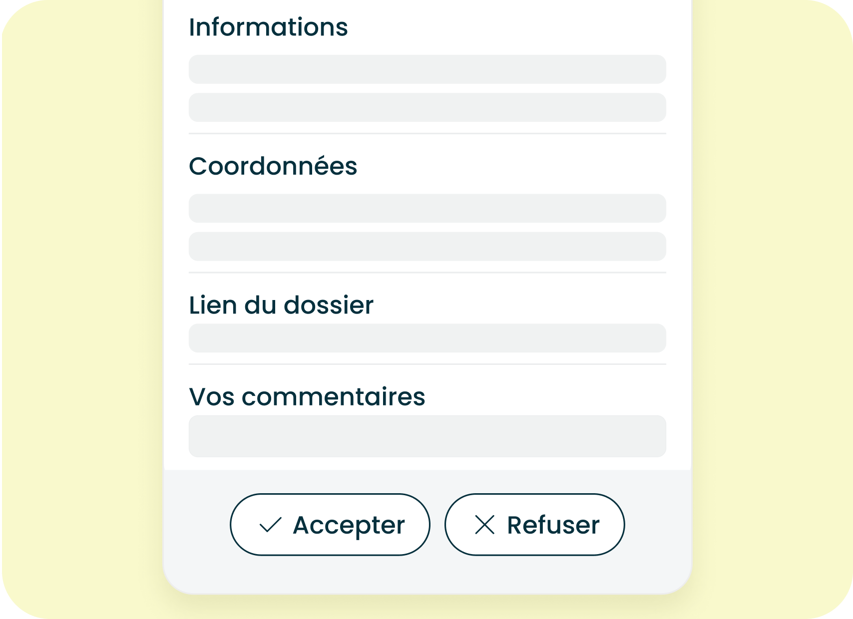Focus the second Coordonnées field

(x=427, y=247)
